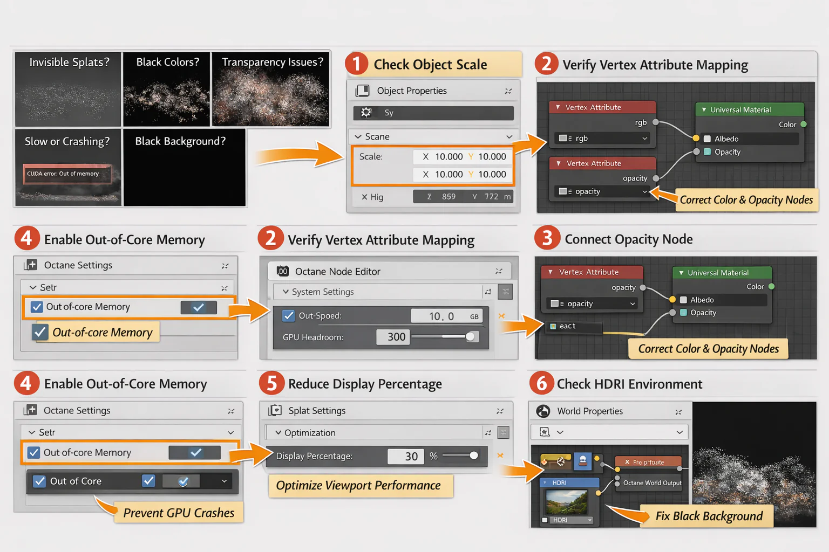Click the Octane Node Editor panel icon
The image size is (829, 552).
[283, 271]
